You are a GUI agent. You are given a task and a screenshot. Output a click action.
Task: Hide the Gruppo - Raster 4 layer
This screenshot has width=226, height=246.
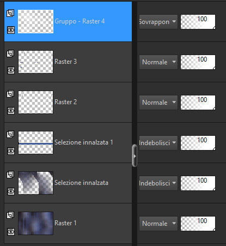(11, 30)
